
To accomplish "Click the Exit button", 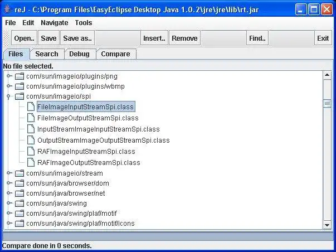I will [323, 38].
